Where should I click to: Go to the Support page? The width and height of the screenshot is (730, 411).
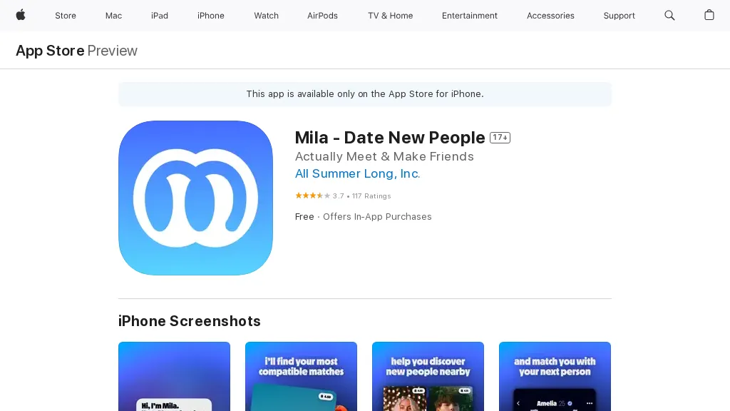pos(620,16)
